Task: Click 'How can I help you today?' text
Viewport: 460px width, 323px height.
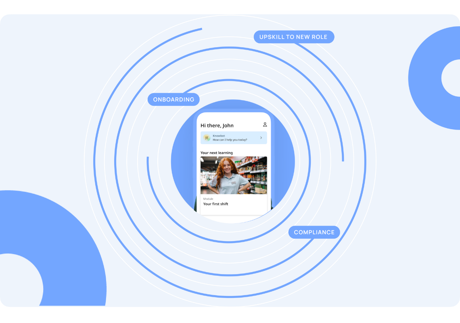Action: click(x=230, y=140)
